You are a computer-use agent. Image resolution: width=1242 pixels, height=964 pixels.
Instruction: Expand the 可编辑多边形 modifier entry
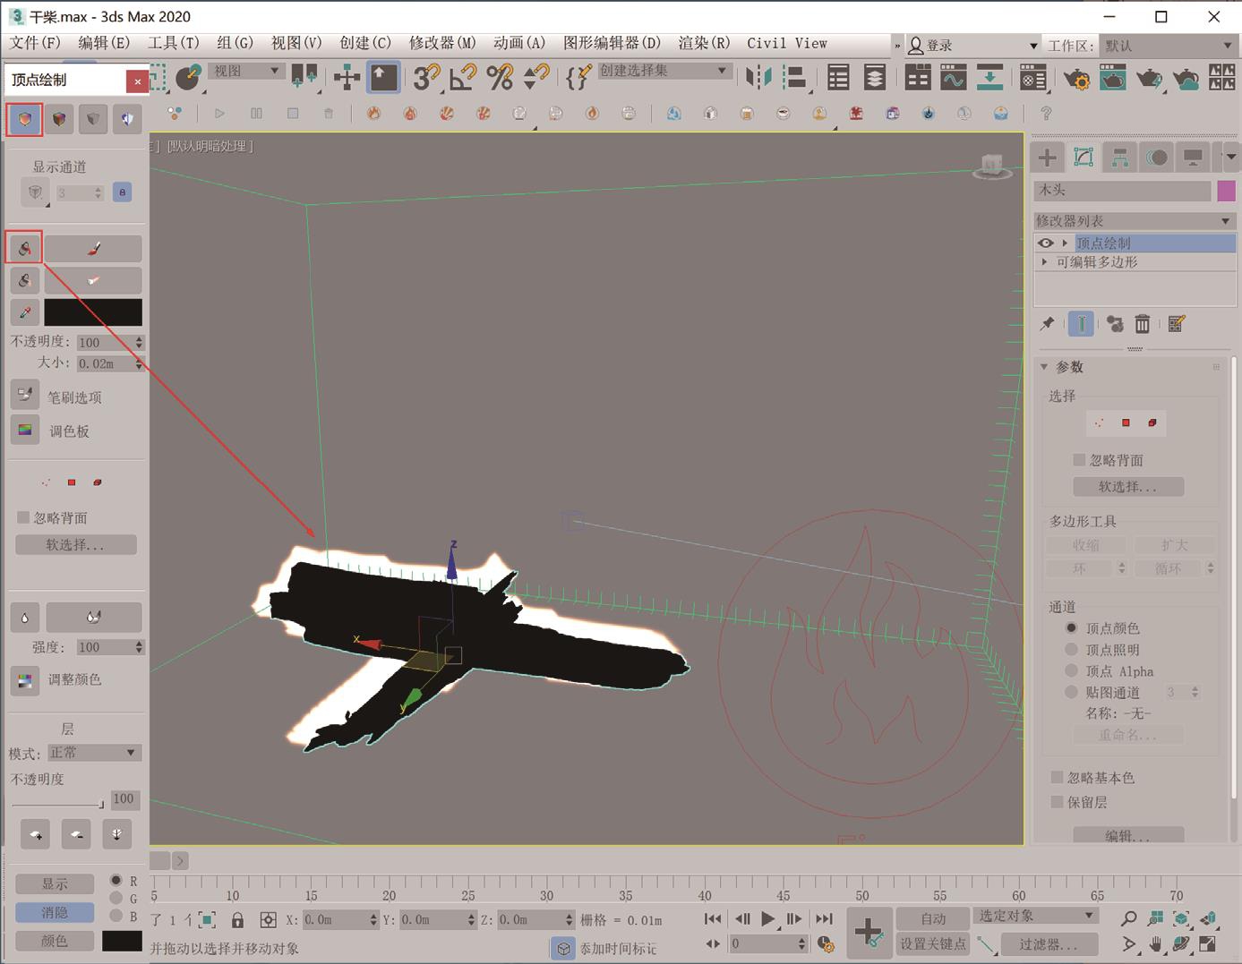(x=1045, y=262)
